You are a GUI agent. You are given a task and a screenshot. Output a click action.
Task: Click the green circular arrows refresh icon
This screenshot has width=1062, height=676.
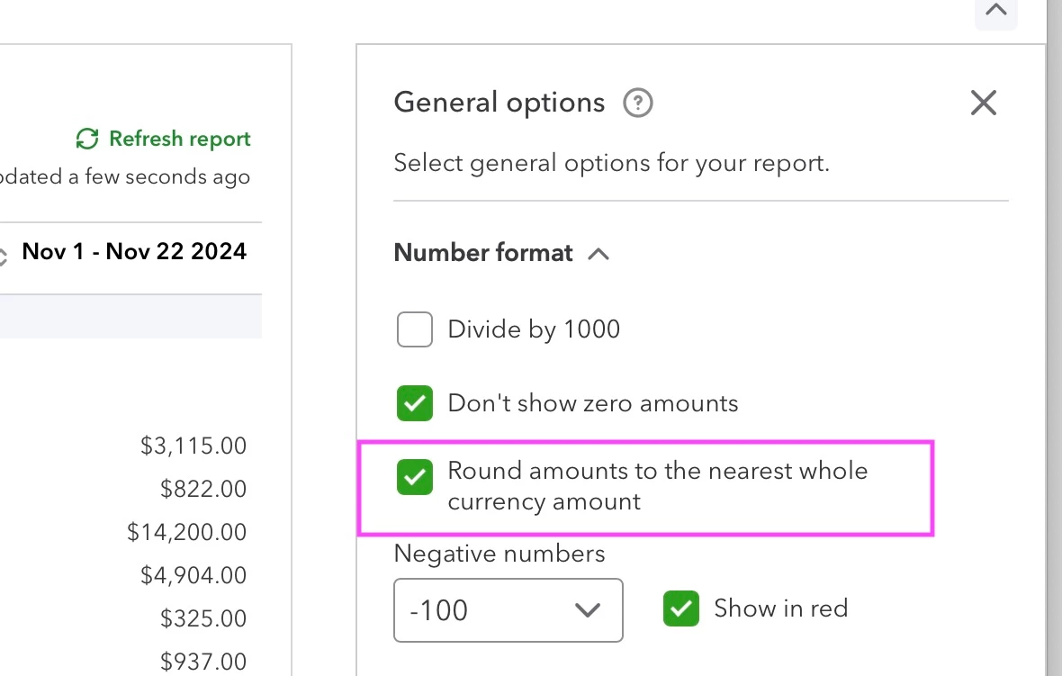click(x=87, y=139)
